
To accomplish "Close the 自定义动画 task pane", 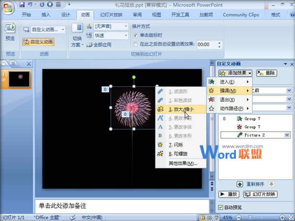I will [x=292, y=64].
